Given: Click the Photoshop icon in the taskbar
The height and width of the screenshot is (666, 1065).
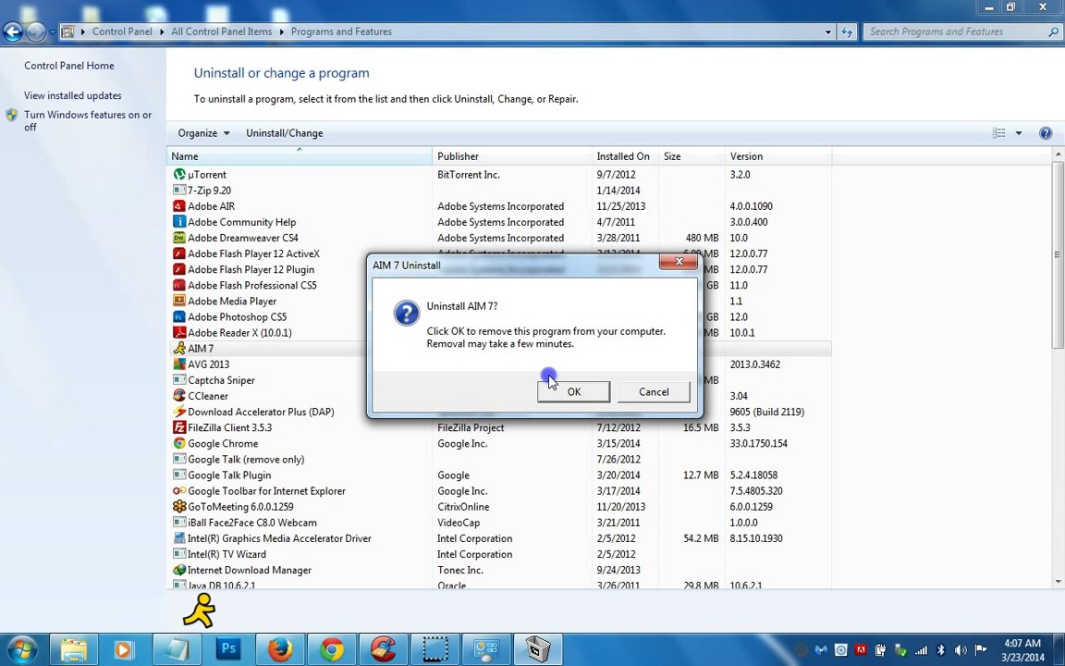Looking at the screenshot, I should point(228,649).
